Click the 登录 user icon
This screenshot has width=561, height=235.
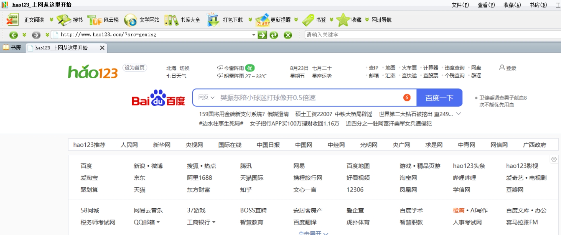502,67
